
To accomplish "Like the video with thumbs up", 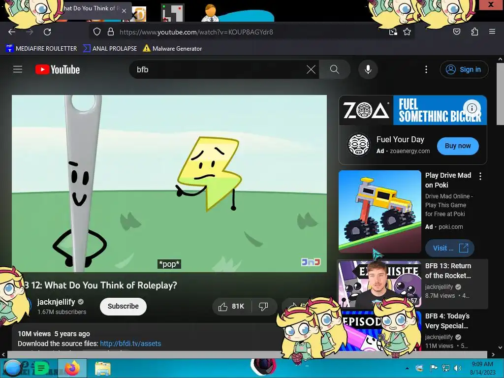I will 231,306.
